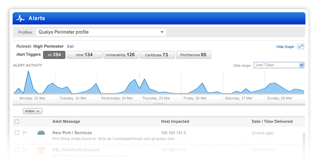Click the Friday, 26 Mar axis label
This screenshot has width=318, height=168.
click(x=195, y=98)
